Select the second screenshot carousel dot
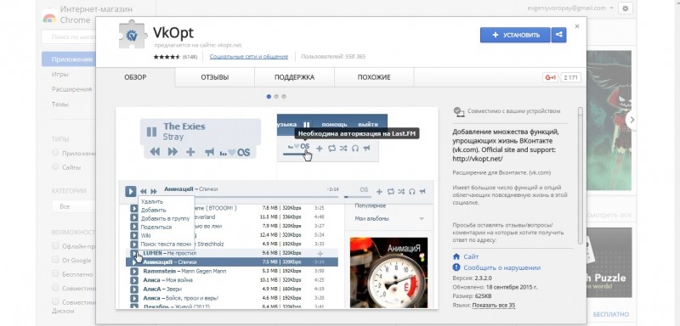 pos(276,97)
